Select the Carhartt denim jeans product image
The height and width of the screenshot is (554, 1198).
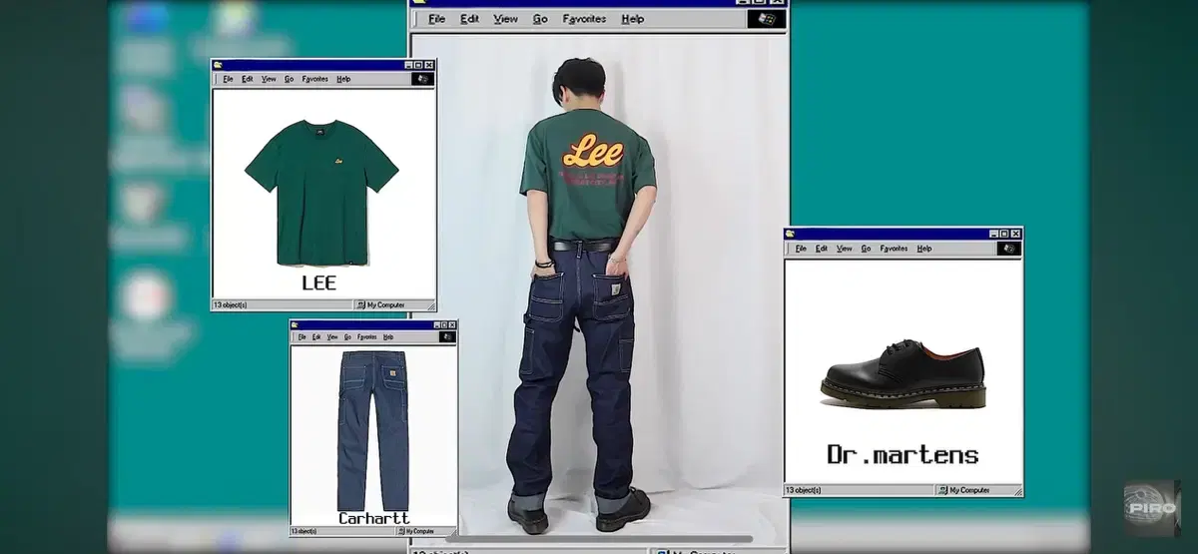(372, 430)
